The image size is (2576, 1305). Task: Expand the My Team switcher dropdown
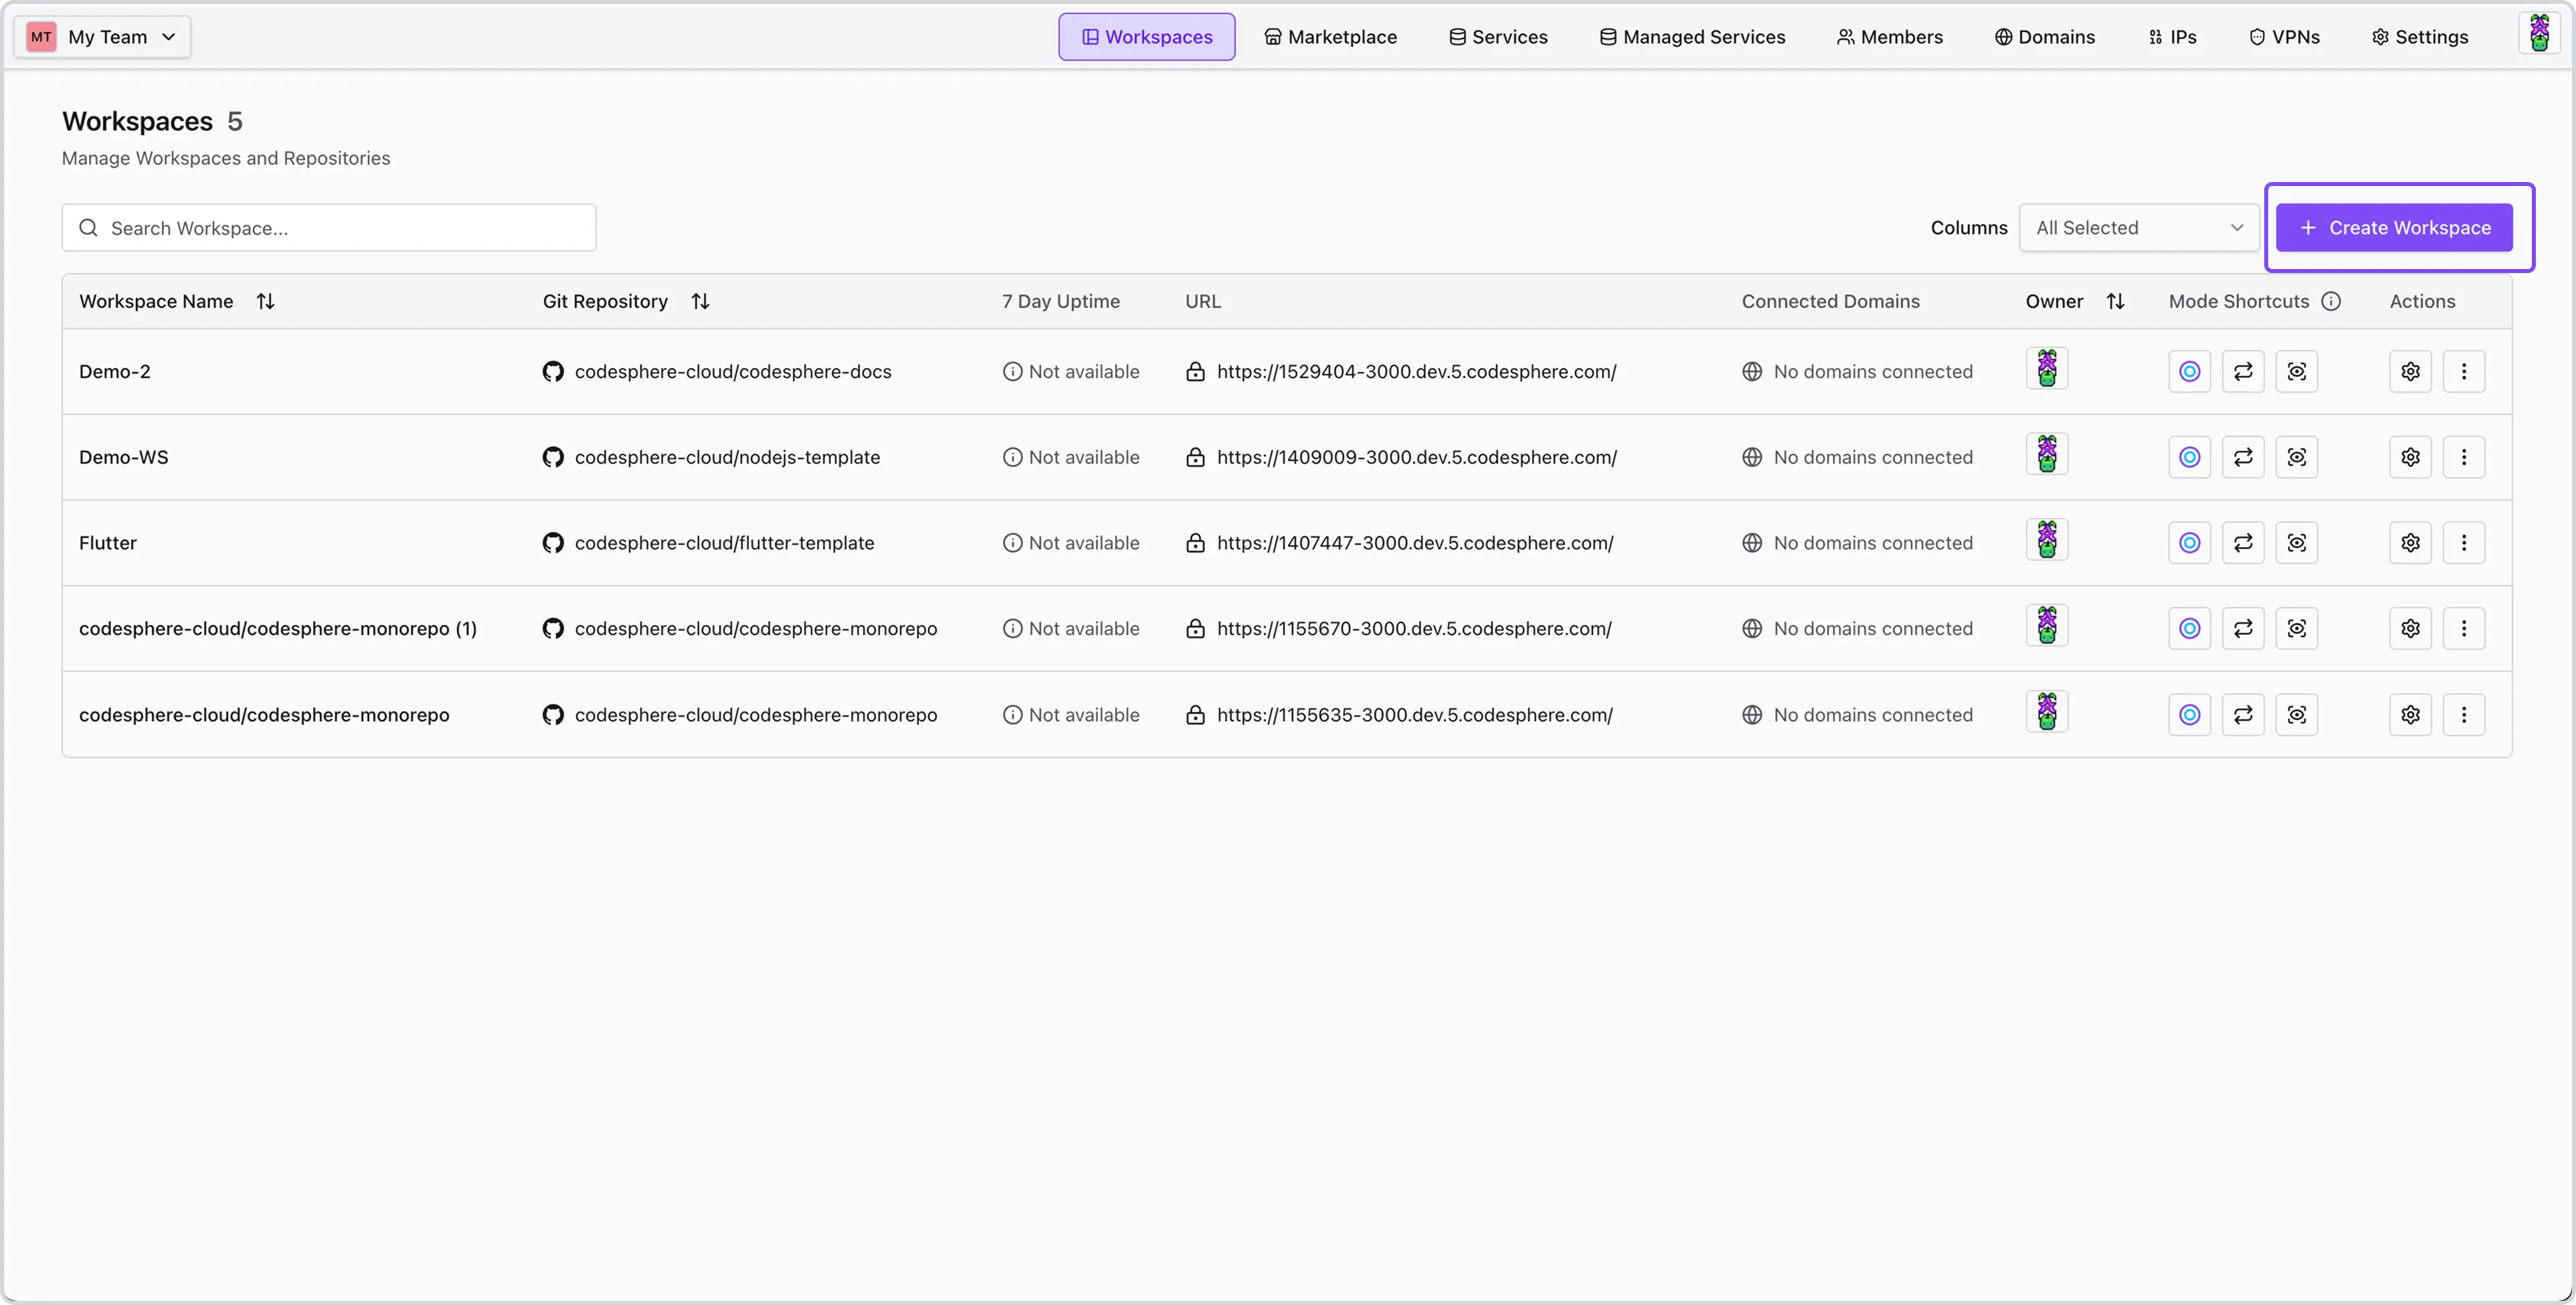[103, 37]
